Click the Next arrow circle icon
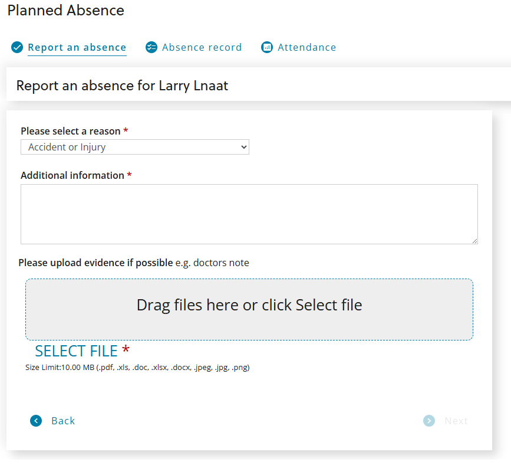Viewport: 511px width, 465px height. click(x=429, y=421)
